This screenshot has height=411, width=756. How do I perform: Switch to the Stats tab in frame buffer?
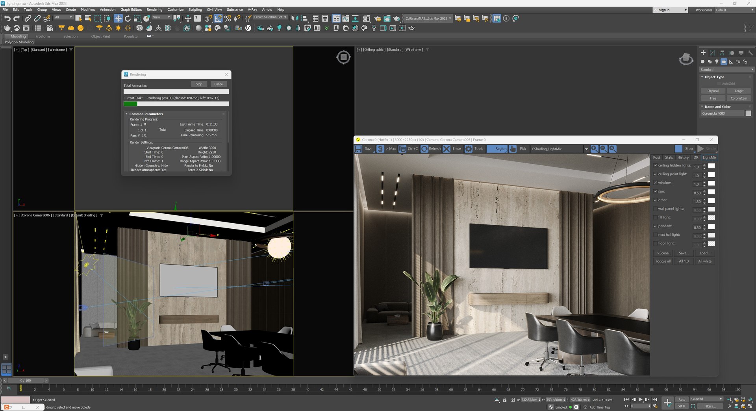click(x=669, y=157)
